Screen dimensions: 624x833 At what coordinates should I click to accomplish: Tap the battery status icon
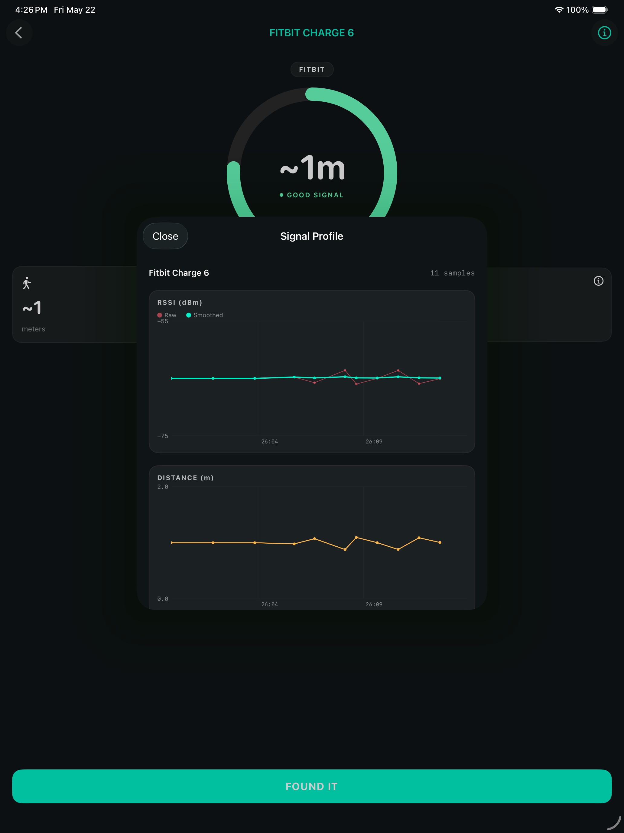[x=600, y=10]
